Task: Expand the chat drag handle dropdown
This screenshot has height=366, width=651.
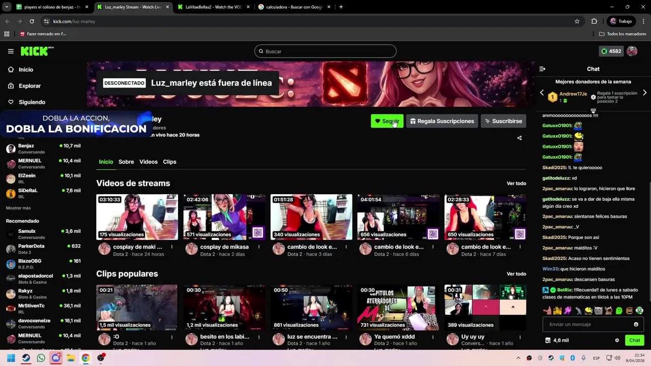Action: (593, 111)
